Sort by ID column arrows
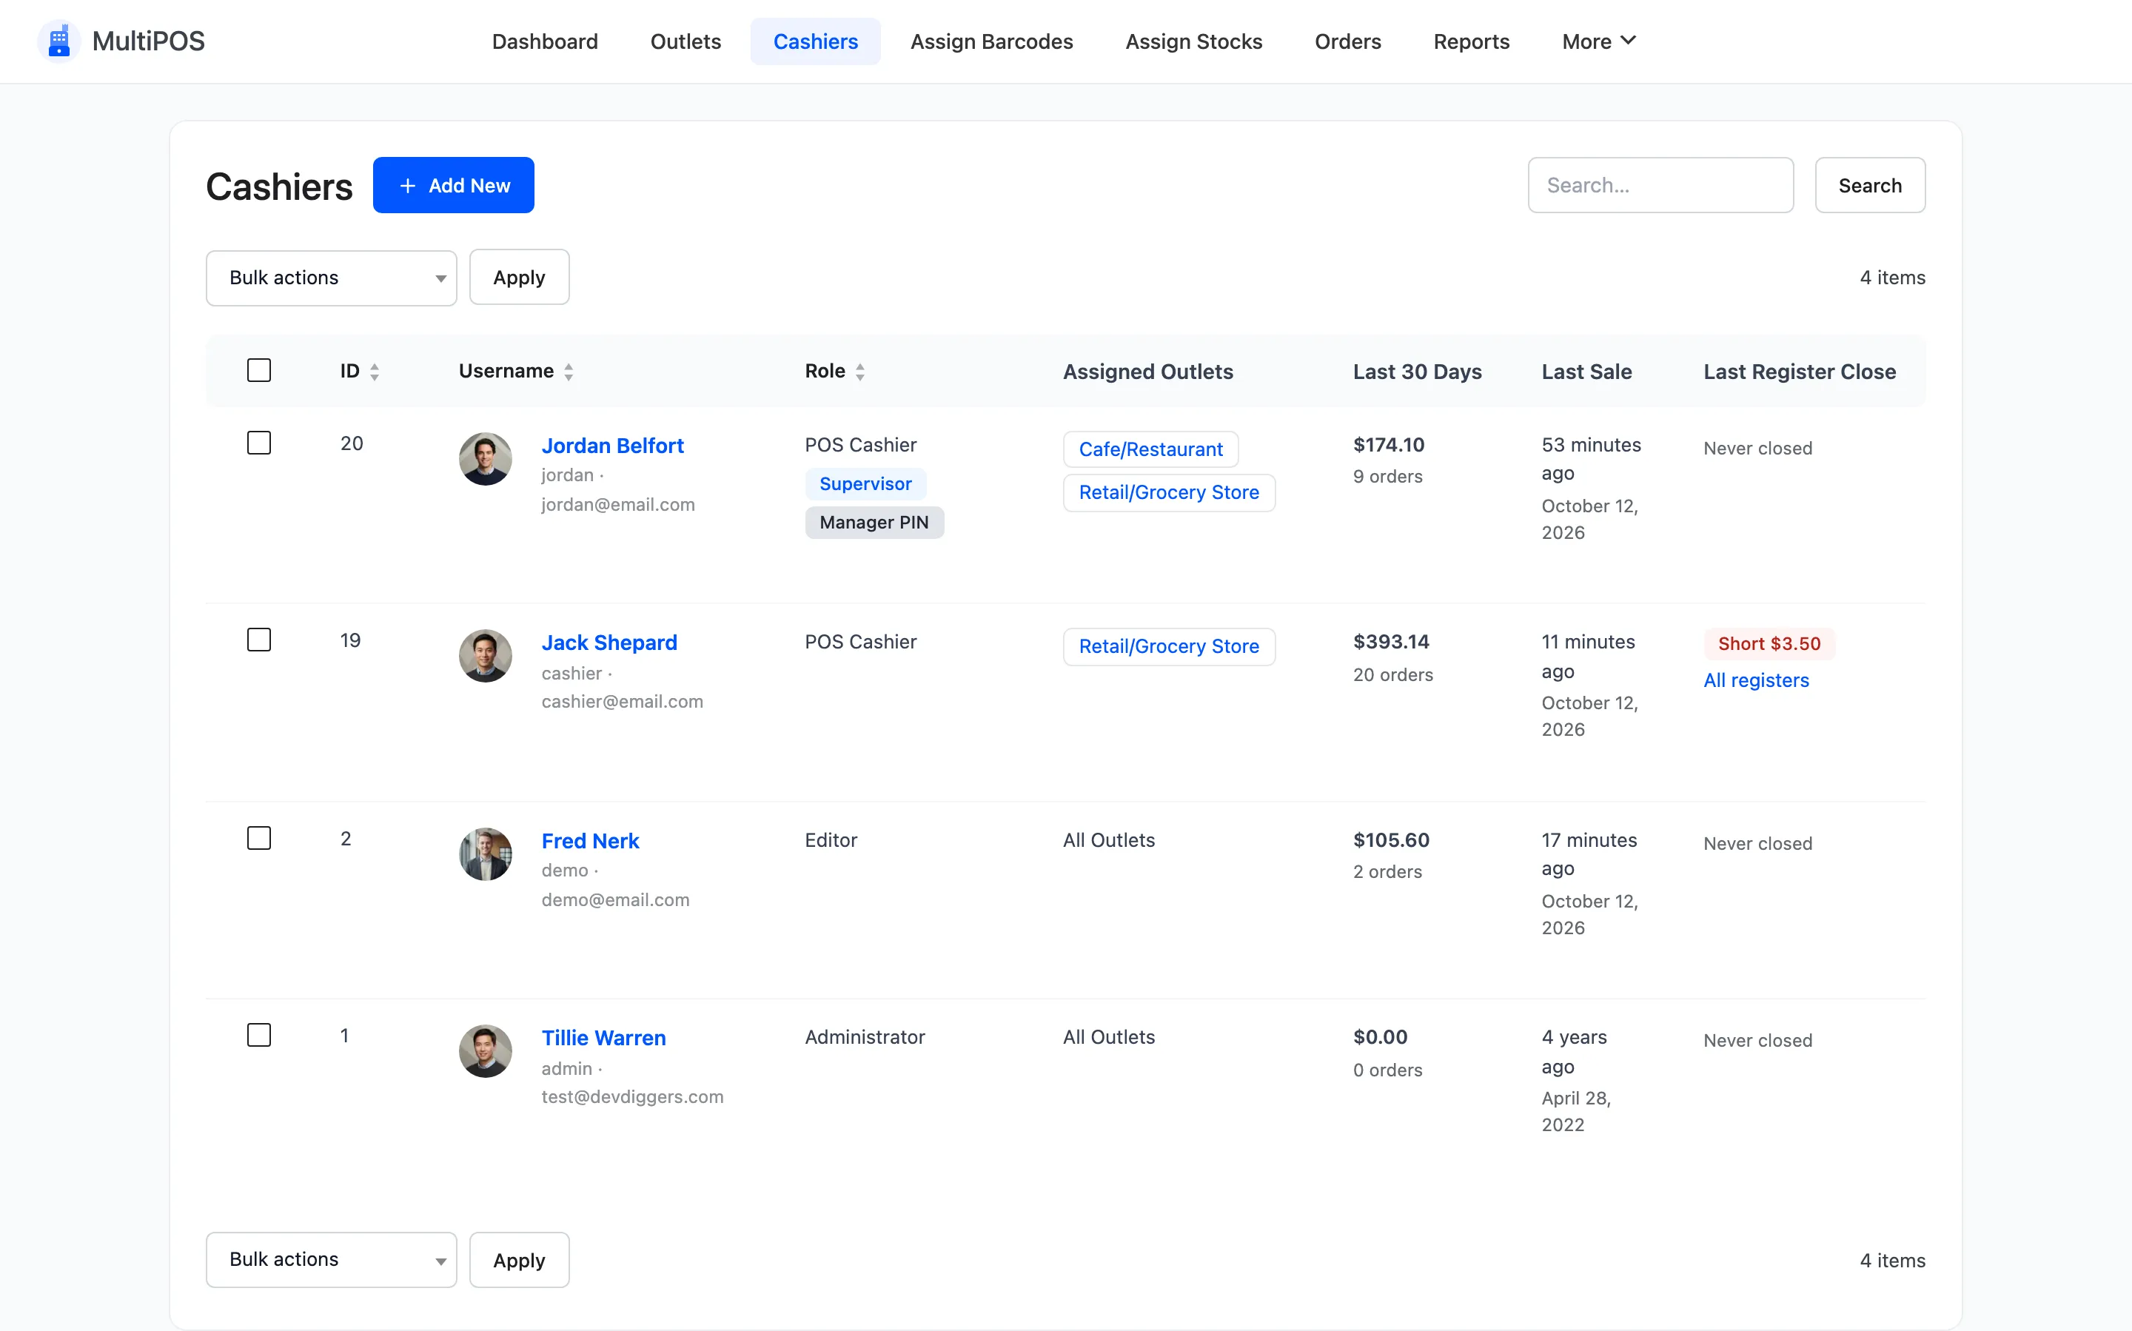This screenshot has height=1331, width=2132. [375, 372]
